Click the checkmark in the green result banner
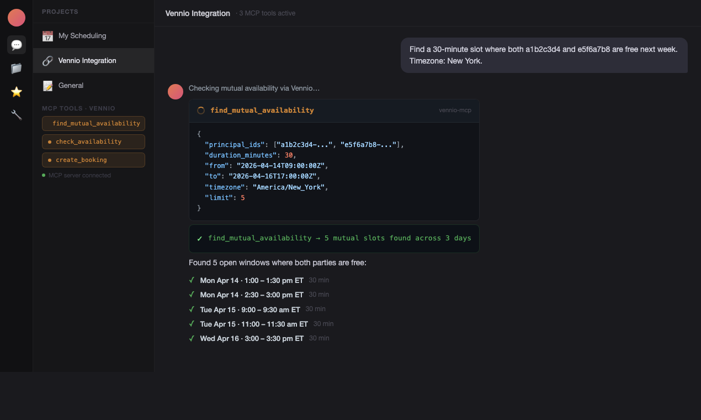This screenshot has height=420, width=701. (200, 239)
